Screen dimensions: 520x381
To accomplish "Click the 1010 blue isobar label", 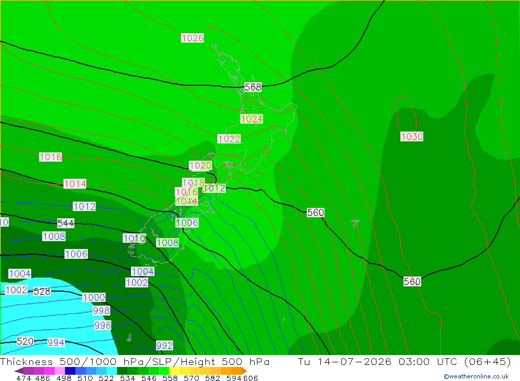I will point(134,238).
